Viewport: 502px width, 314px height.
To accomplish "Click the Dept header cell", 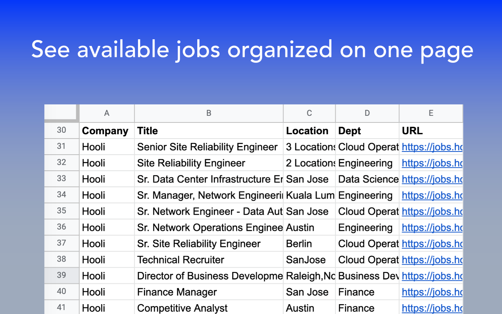I will [x=367, y=131].
